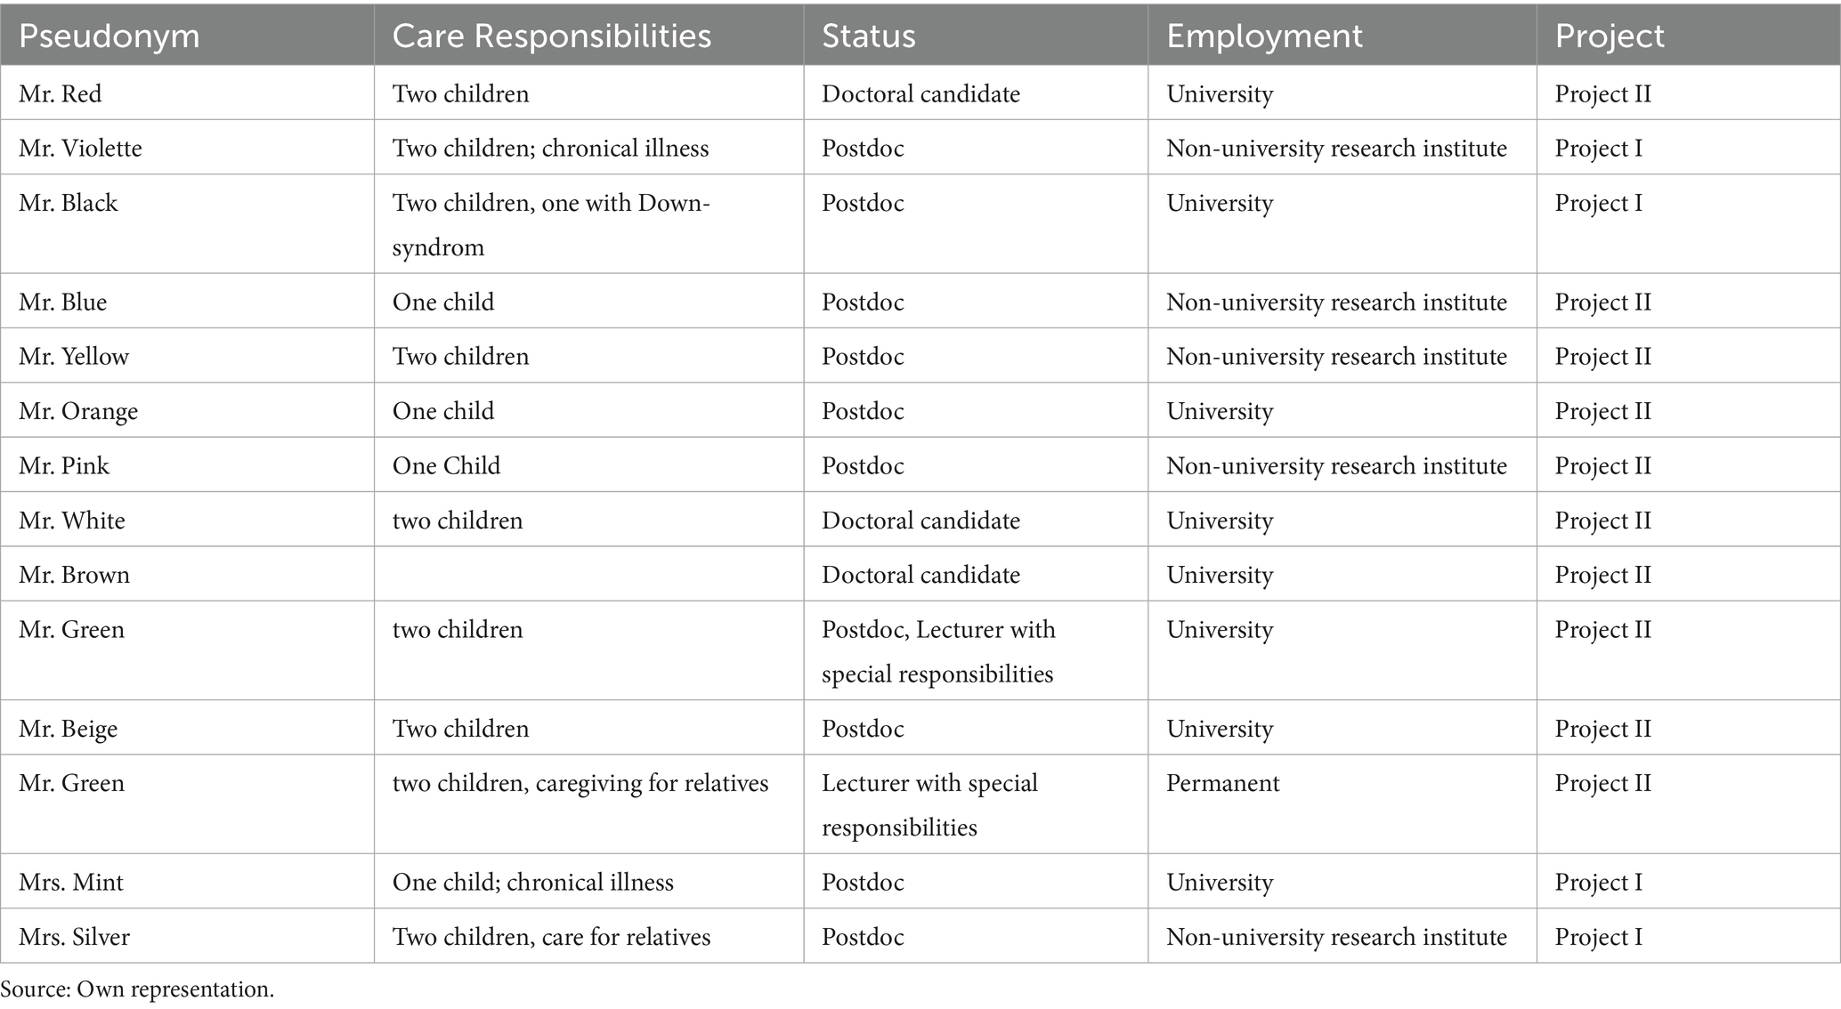Select the Mr. Red name cell

[x=61, y=93]
